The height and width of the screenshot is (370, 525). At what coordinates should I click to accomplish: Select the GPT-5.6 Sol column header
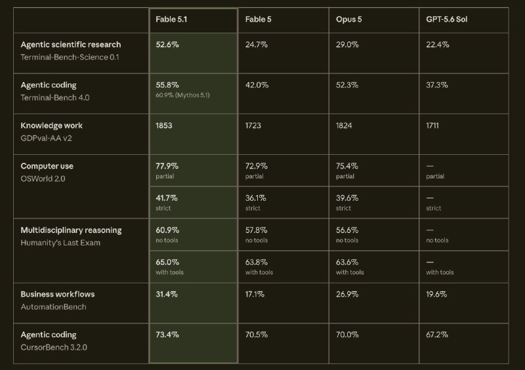(447, 20)
